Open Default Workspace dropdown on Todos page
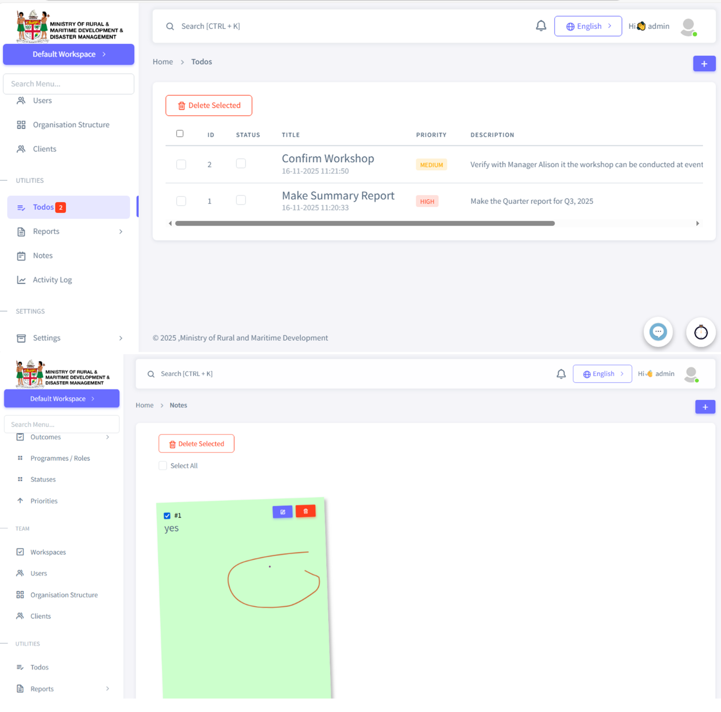The height and width of the screenshot is (712, 721). point(69,54)
